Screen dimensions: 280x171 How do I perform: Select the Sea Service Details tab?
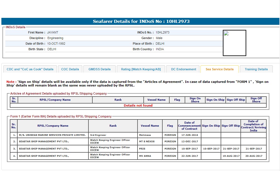(x=219, y=69)
